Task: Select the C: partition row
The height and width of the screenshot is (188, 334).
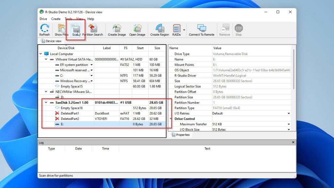Action: (x=102, y=75)
